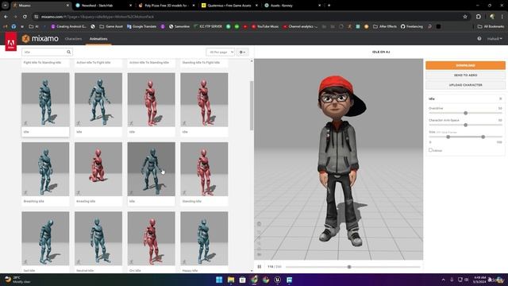Open ICC FTP SERVER bookmark
Image resolution: width=508 pixels, height=286 pixels.
pyautogui.click(x=208, y=26)
